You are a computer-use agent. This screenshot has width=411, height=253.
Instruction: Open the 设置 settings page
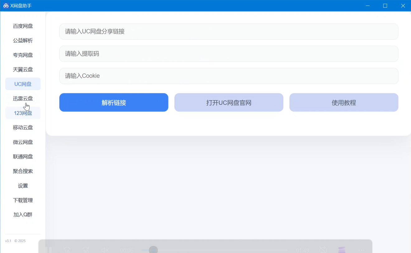[x=23, y=185]
